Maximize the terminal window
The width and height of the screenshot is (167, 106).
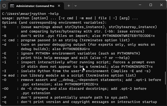151,5
